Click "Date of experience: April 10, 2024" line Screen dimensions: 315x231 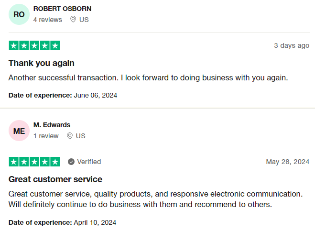(x=62, y=222)
